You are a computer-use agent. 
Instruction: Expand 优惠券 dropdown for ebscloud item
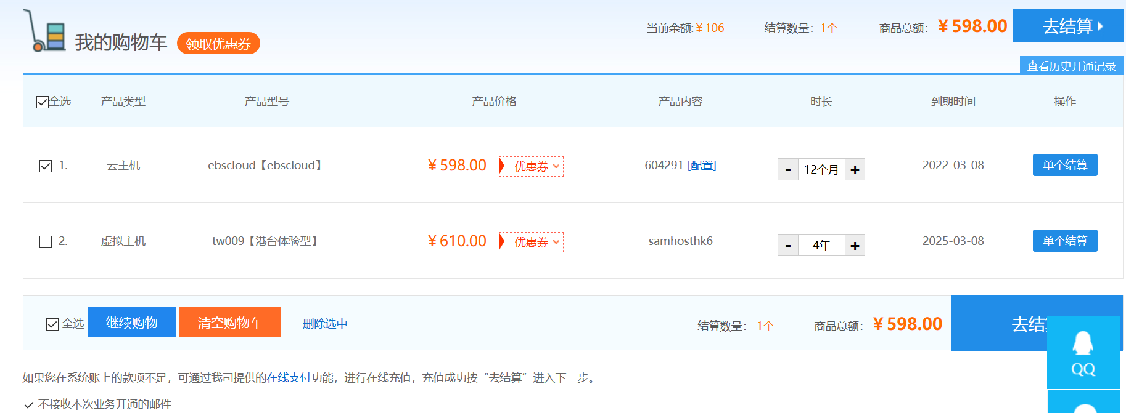click(x=532, y=167)
